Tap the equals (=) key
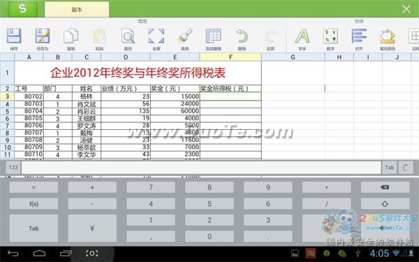 point(34,187)
